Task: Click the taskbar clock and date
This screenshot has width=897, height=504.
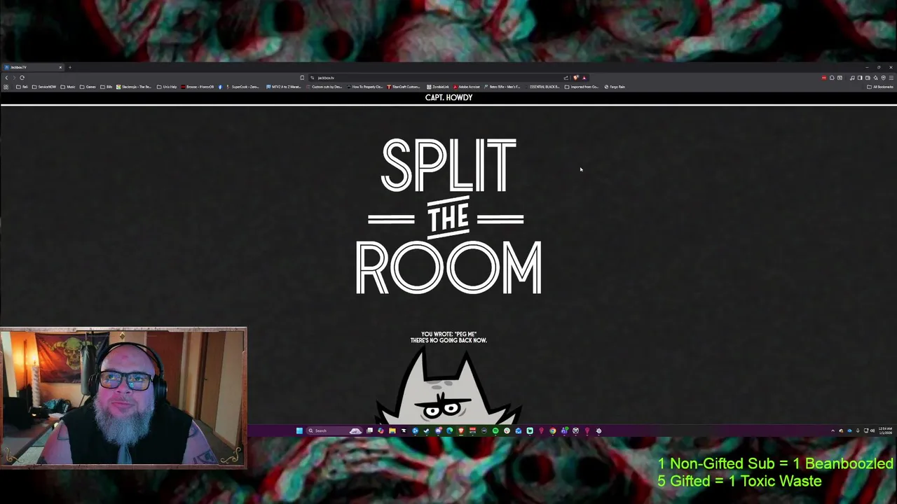Action: (885, 430)
